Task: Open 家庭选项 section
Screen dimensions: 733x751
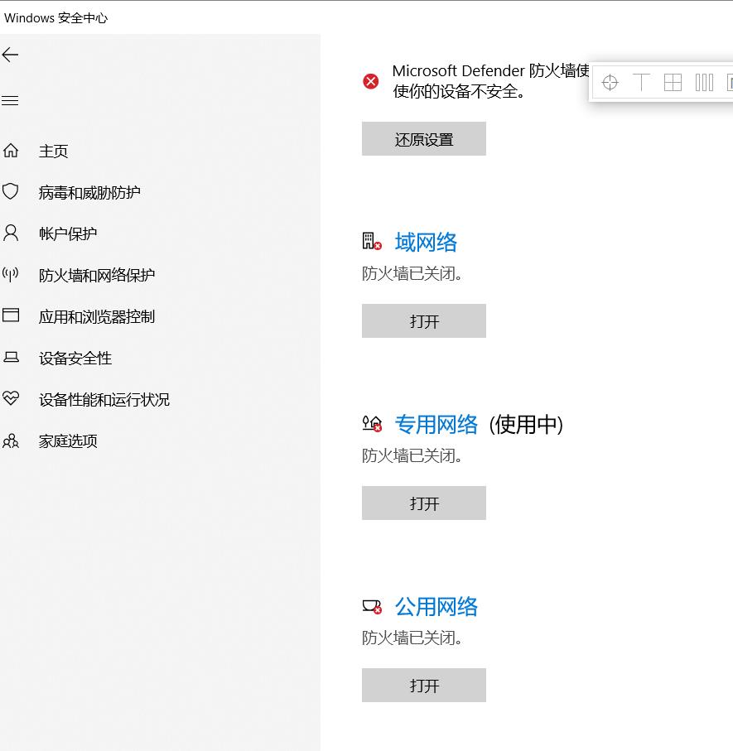Action: (68, 441)
